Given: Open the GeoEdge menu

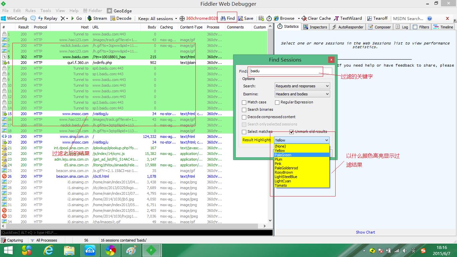Looking at the screenshot, I should tap(119, 11).
